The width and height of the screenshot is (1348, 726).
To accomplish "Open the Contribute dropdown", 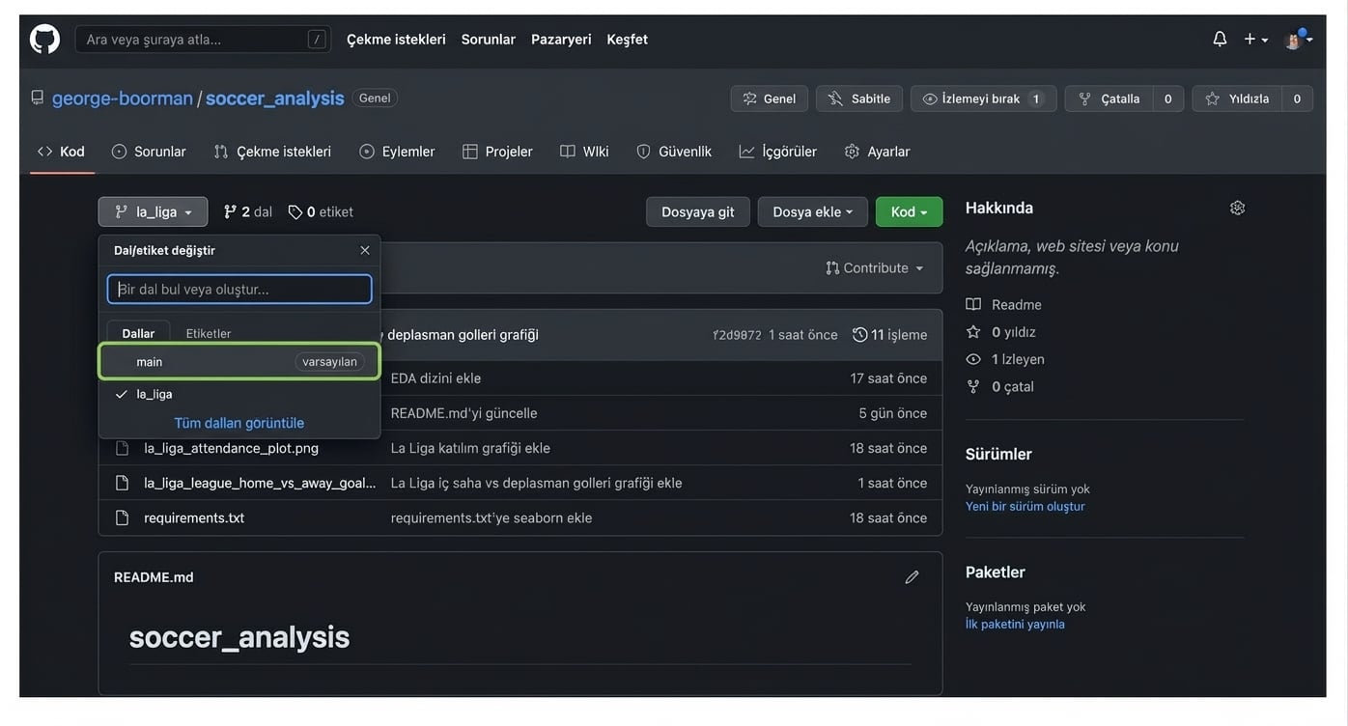I will coord(875,267).
